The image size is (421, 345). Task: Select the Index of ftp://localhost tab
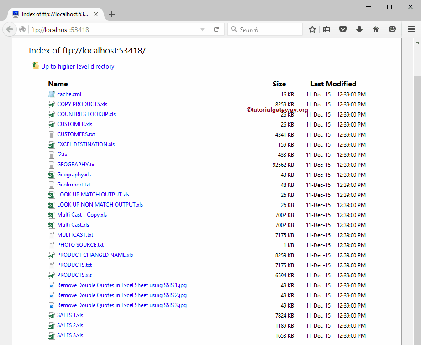(55, 14)
